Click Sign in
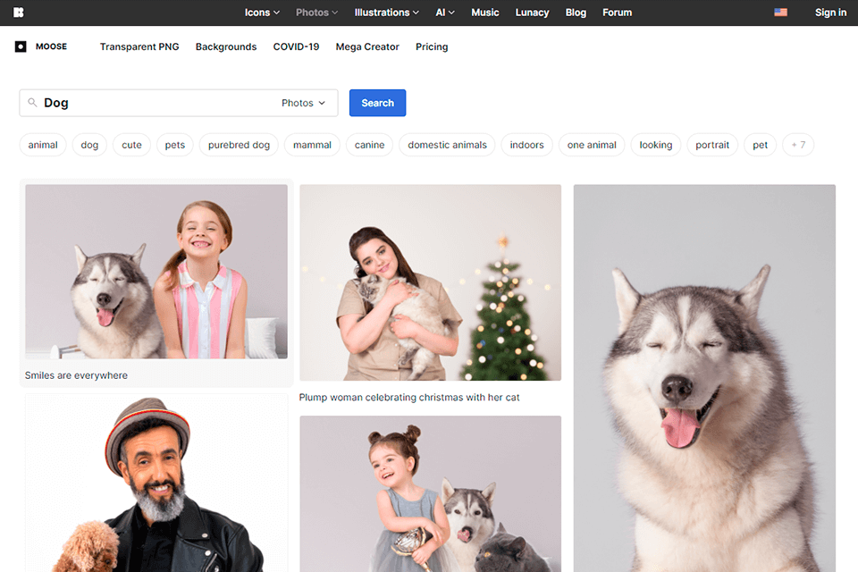 (830, 12)
